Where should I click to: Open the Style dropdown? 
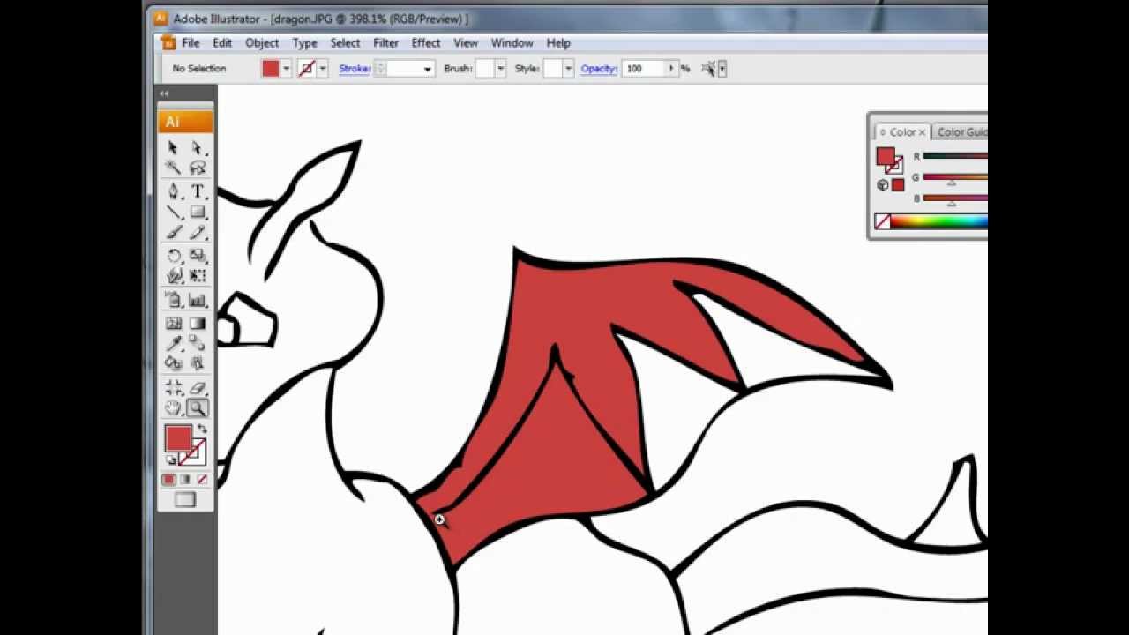(x=568, y=69)
